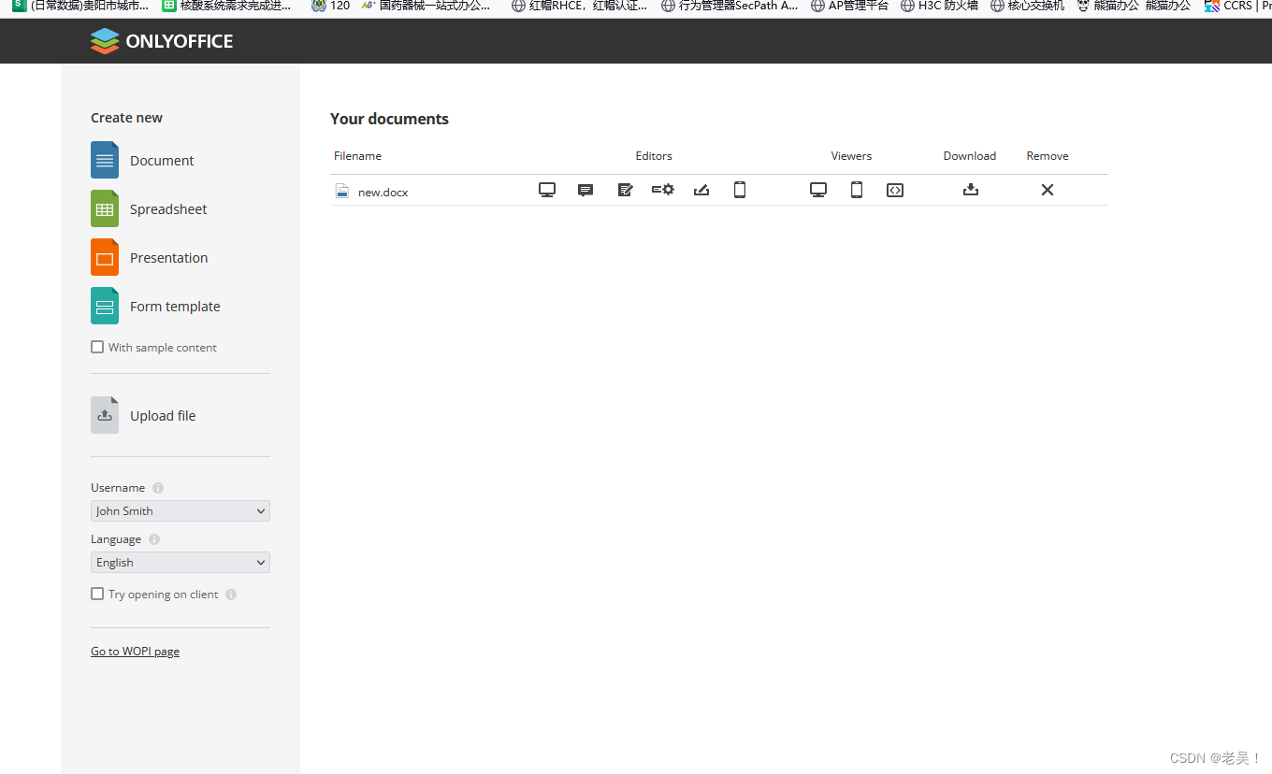Open new.docx in the mobile editor
Viewport: 1272px width, 774px height.
[x=740, y=190]
